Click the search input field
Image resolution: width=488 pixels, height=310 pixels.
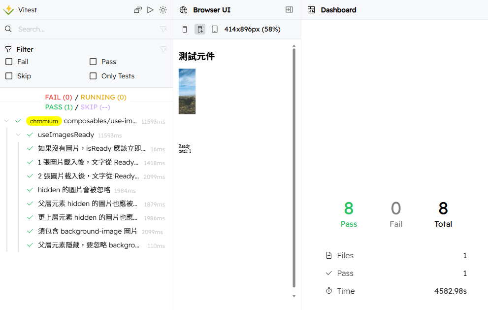(x=74, y=29)
